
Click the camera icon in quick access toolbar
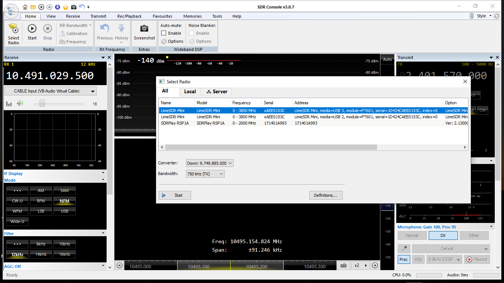click(74, 7)
